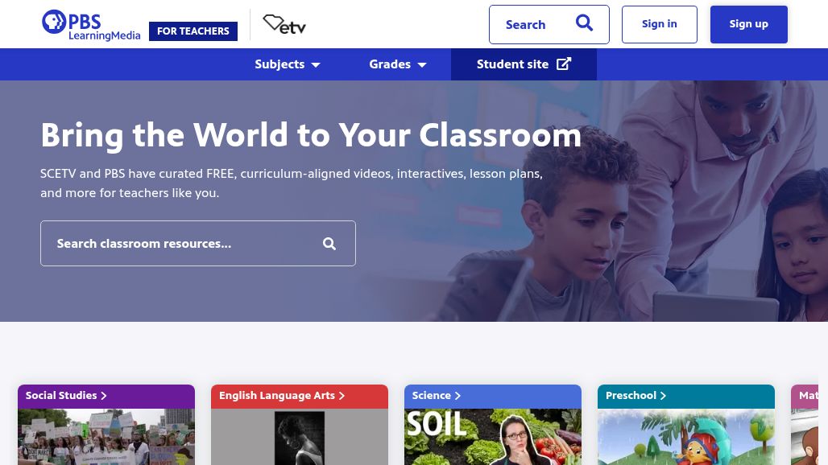This screenshot has width=828, height=465.
Task: Click the hero search magnifier icon
Action: click(x=329, y=244)
